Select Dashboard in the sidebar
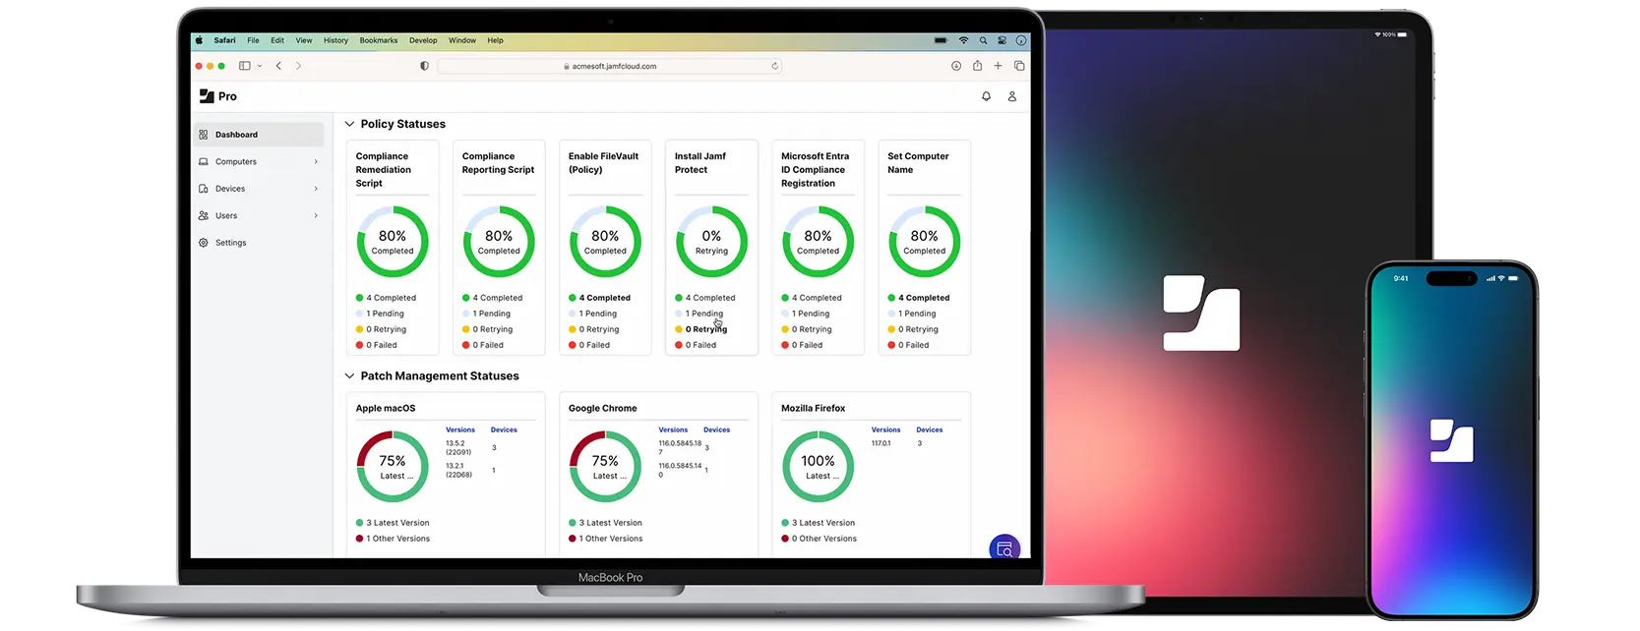Viewport: 1640px width, 631px height. coord(259,135)
